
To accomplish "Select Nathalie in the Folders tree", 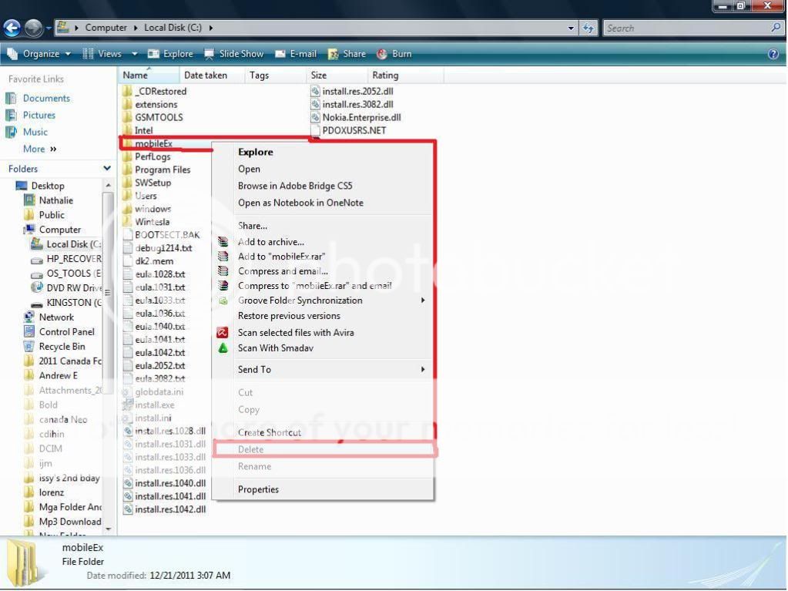I will (49, 200).
